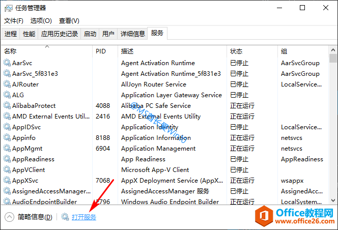Click PID 2416 cell

[103, 116]
